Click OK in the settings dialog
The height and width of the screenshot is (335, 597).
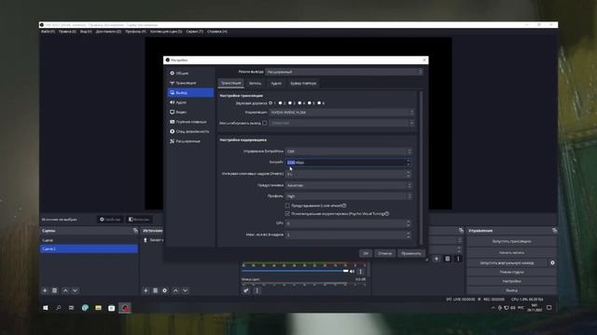coord(366,253)
